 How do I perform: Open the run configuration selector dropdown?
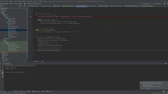(147, 4)
